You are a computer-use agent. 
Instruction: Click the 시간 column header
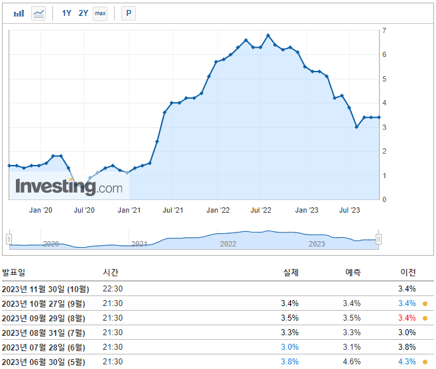(x=111, y=272)
